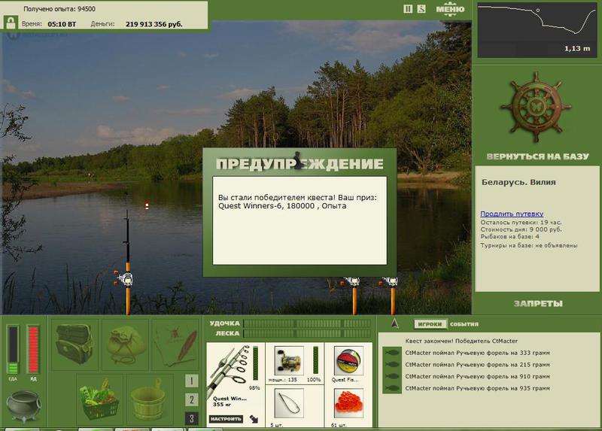Open the fish keep-net sack icon

click(125, 344)
